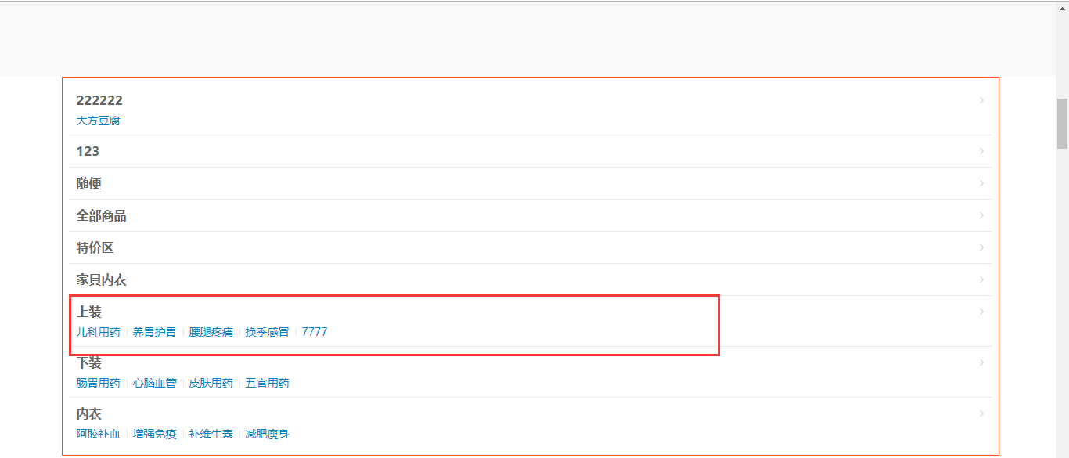The height and width of the screenshot is (458, 1069).
Task: Open the 7777 subcategory link
Action: pos(315,332)
